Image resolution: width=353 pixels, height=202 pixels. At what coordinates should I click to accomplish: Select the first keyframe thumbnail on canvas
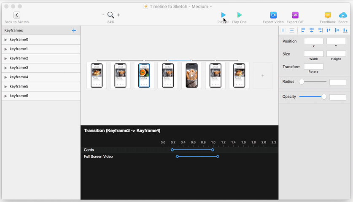pyautogui.click(x=97, y=75)
